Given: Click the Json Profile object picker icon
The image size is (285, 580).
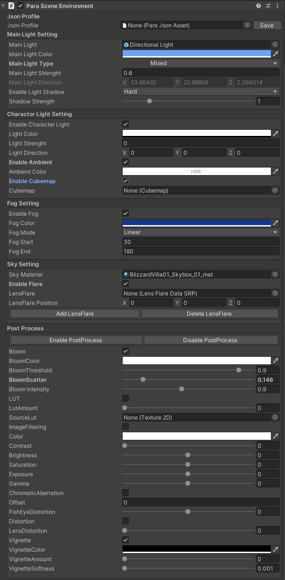Looking at the screenshot, I should (247, 25).
